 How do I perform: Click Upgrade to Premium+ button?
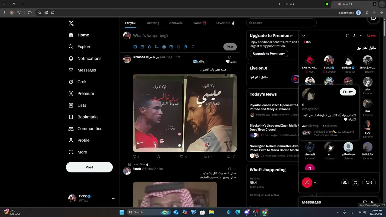point(269,54)
